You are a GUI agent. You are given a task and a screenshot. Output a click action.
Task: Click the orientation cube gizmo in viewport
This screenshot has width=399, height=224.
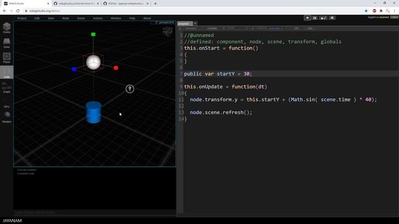tap(167, 32)
